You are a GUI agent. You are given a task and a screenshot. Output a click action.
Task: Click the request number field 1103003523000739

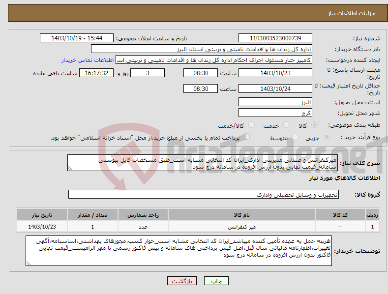[275, 38]
